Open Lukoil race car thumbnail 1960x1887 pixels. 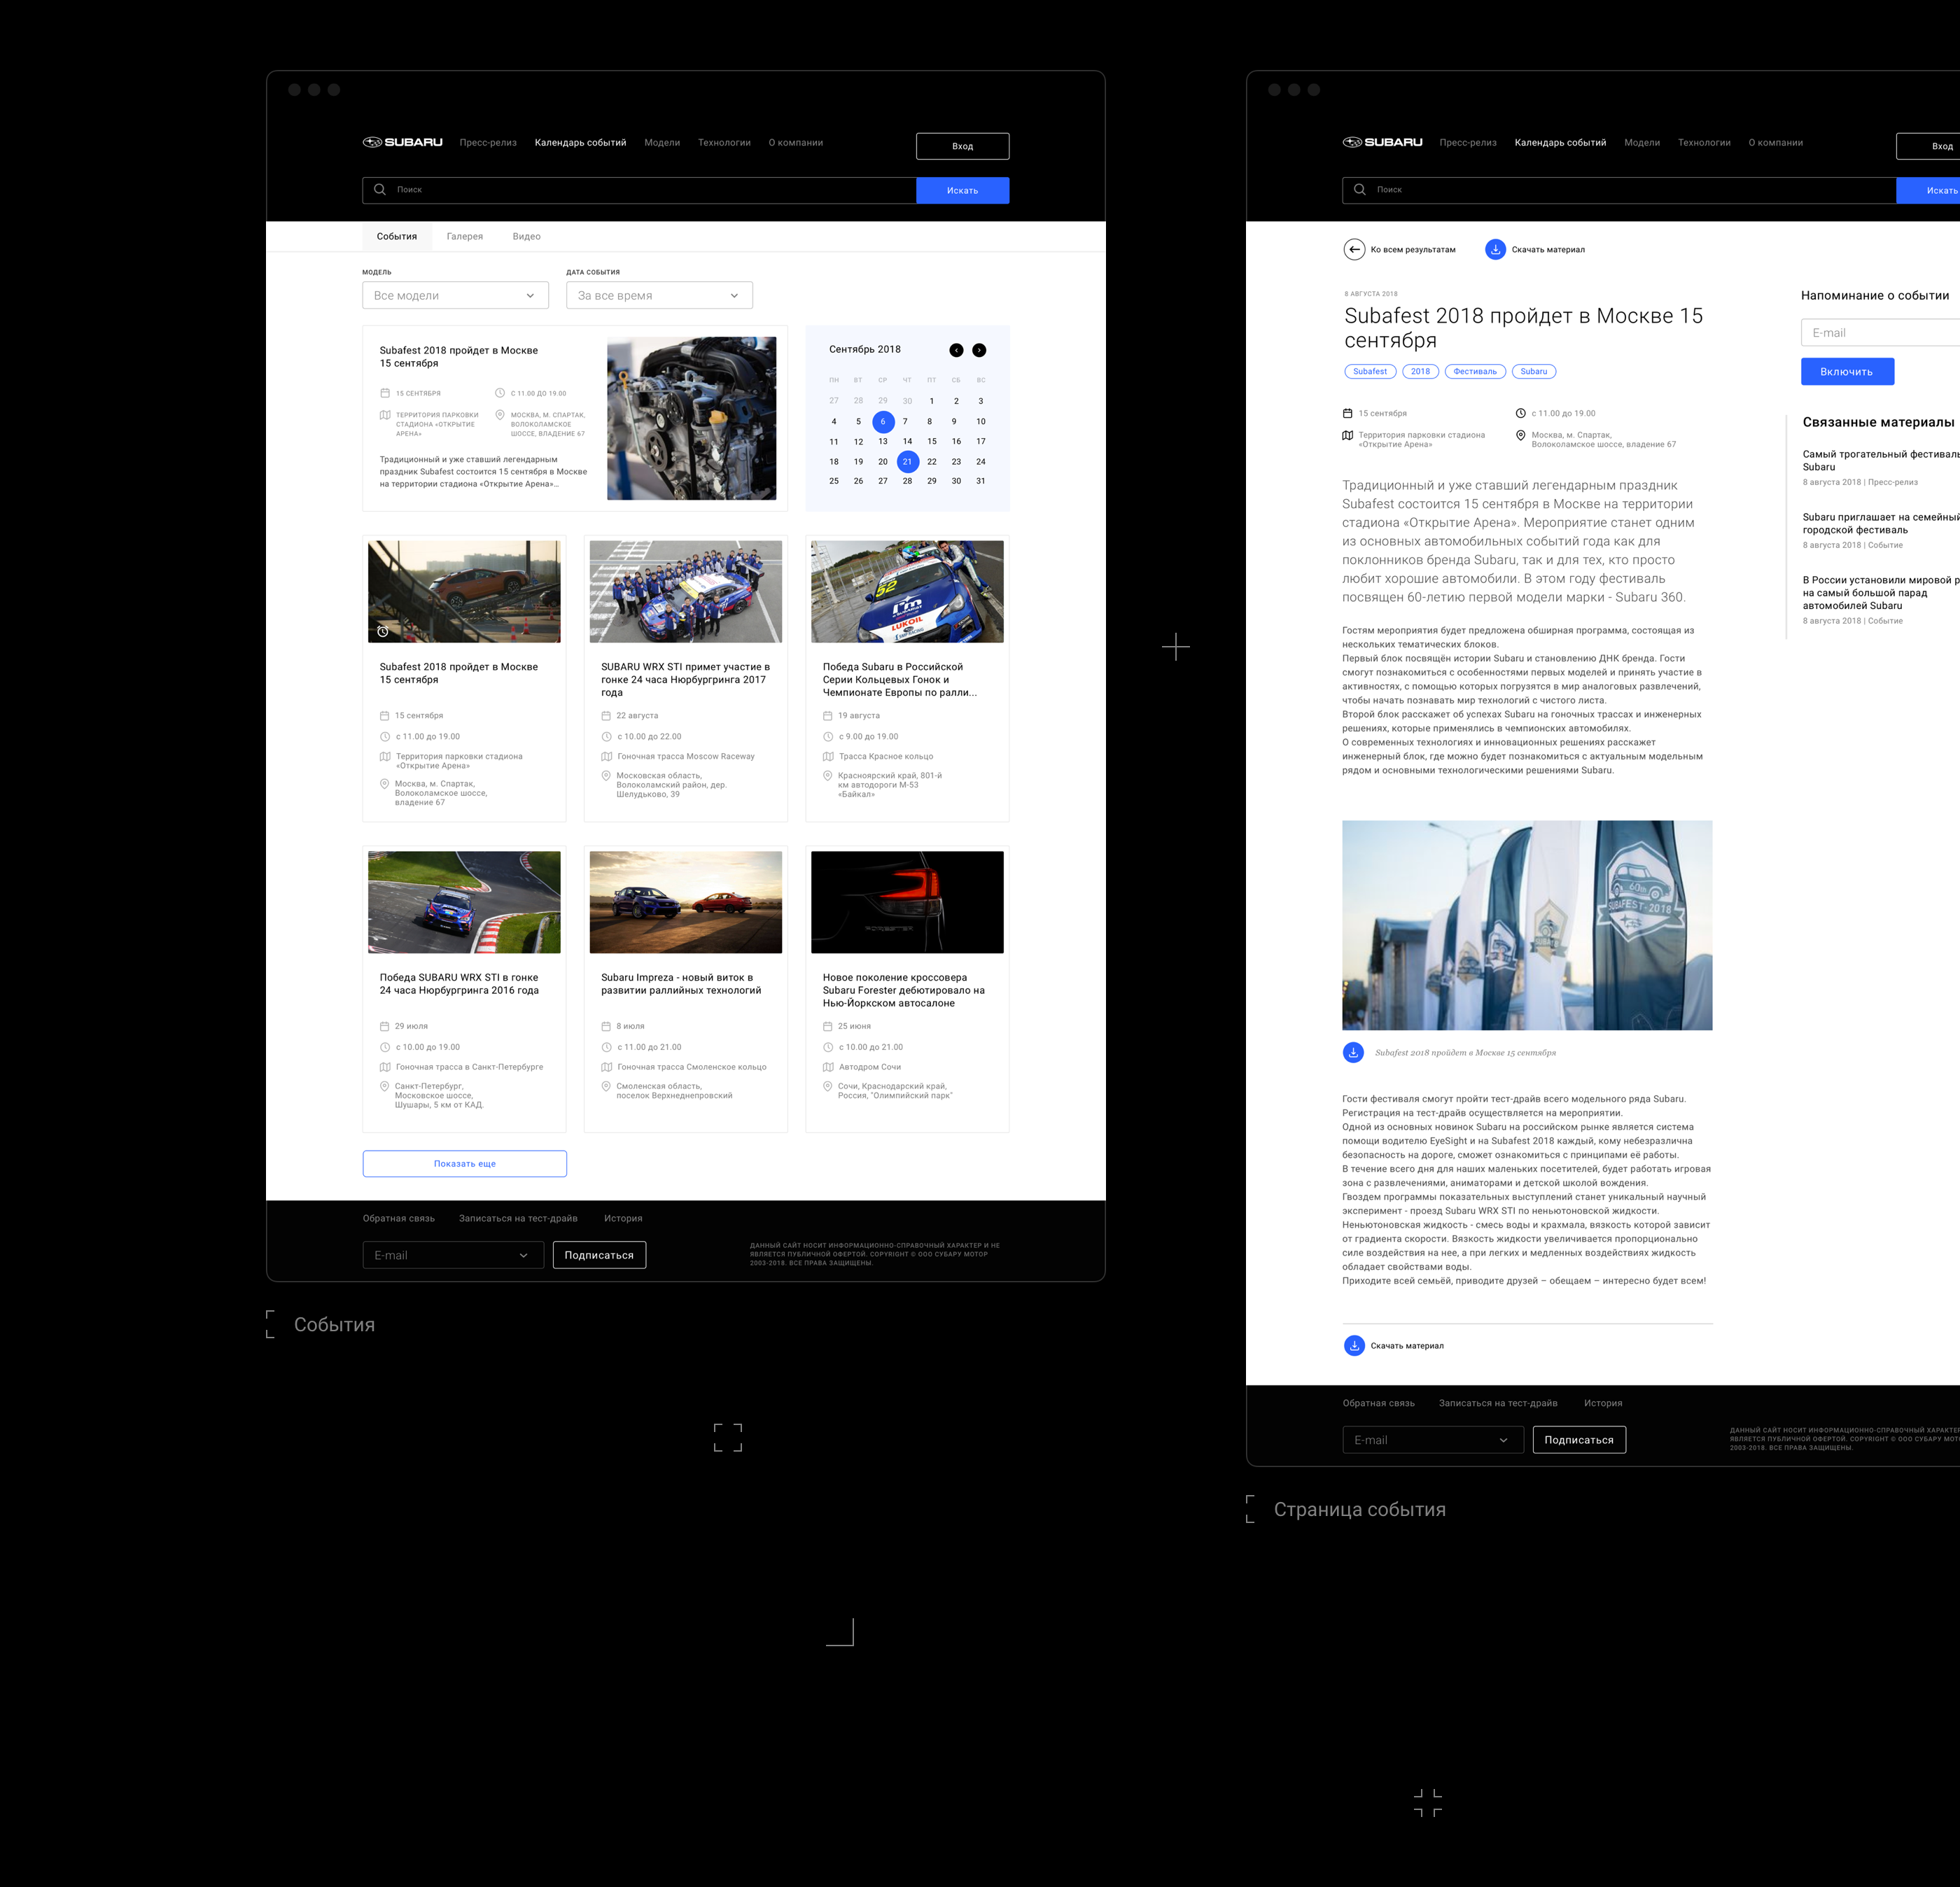908,592
